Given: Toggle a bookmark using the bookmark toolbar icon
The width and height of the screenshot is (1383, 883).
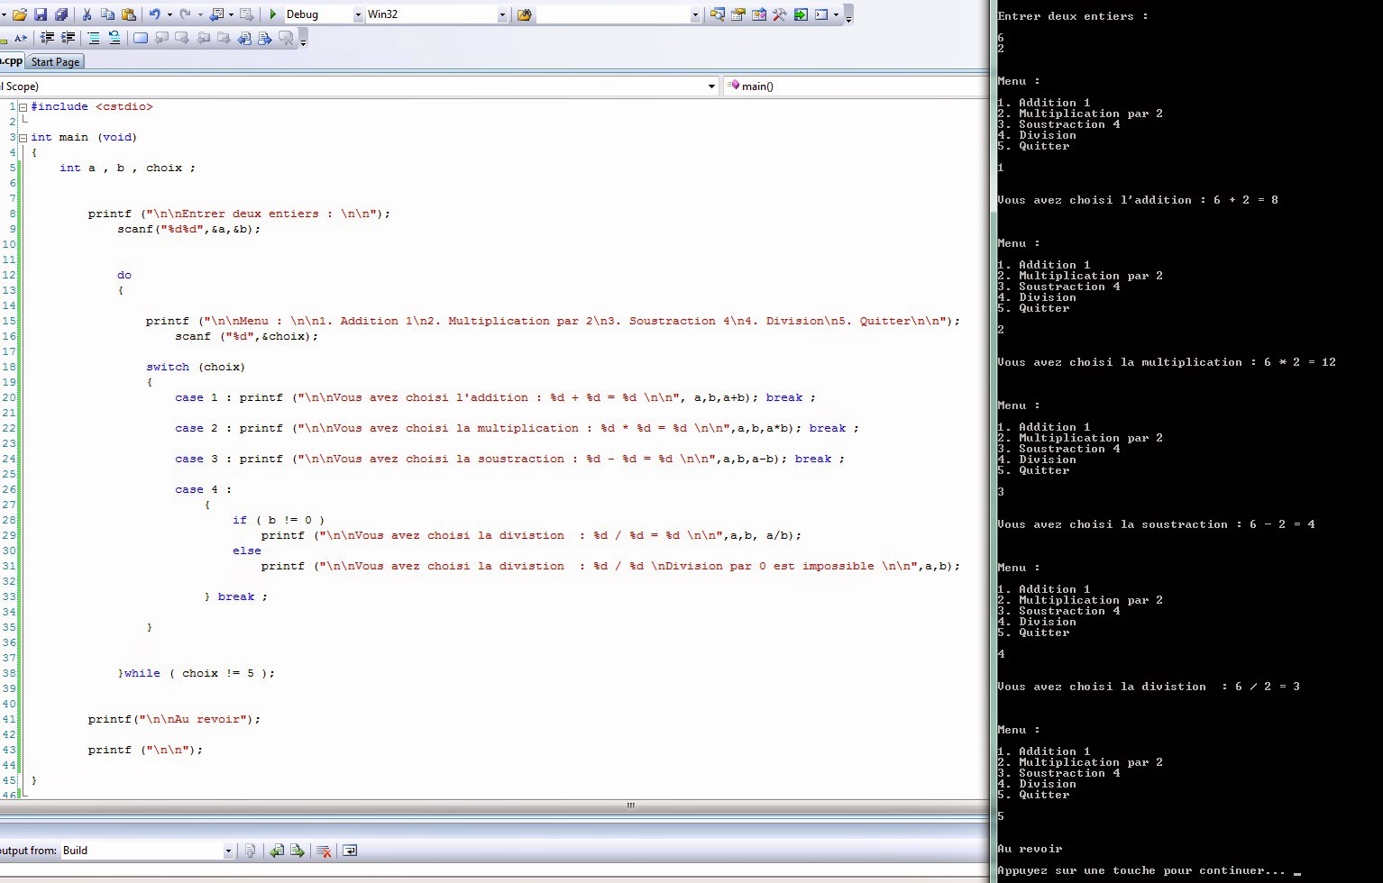Looking at the screenshot, I should point(141,38).
